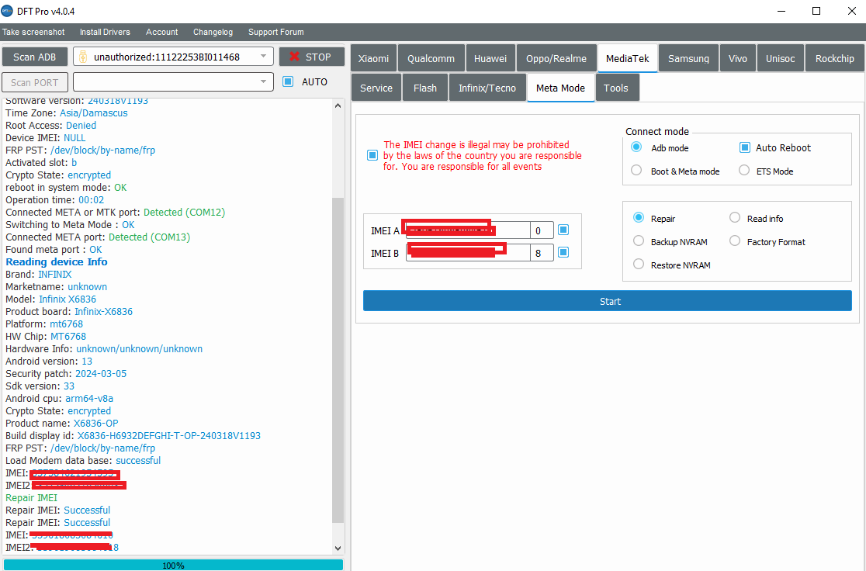Click 'Switching to Meta Mode : OK' line
Viewport: 866px width, 571px height.
click(70, 224)
